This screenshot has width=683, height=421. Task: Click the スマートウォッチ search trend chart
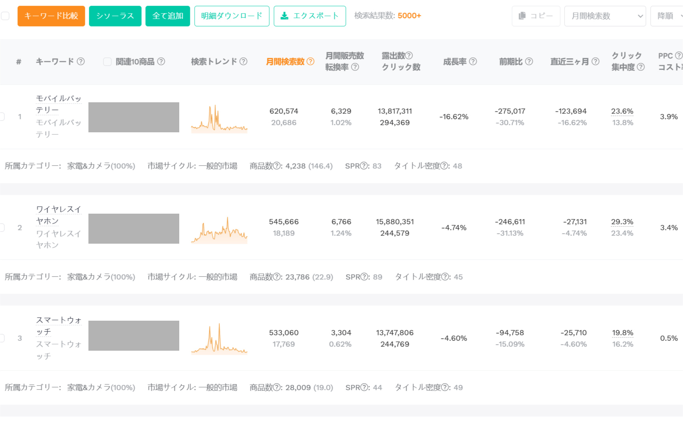click(219, 338)
